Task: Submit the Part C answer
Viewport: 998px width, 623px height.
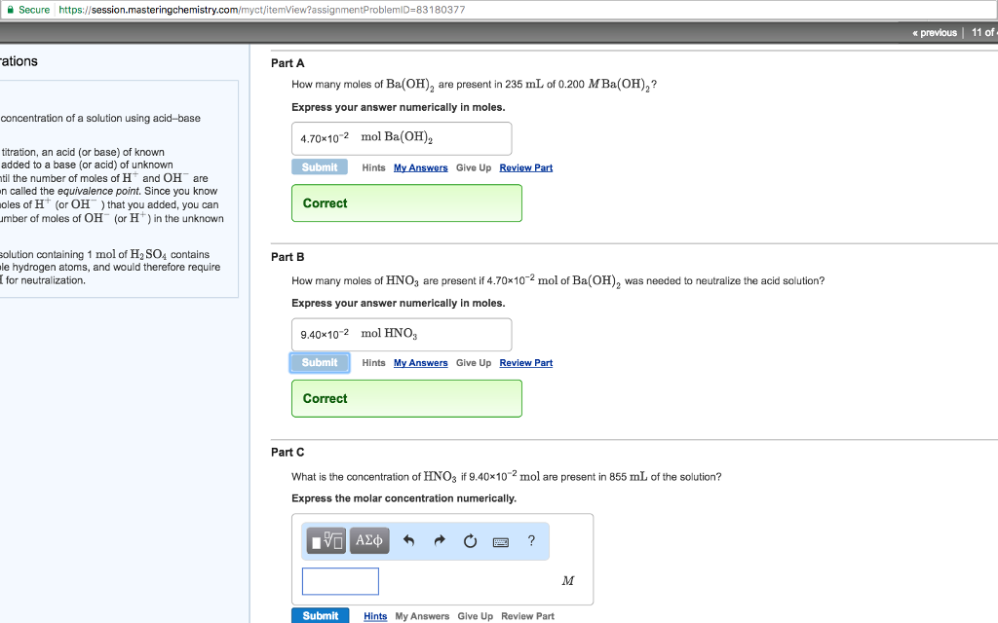Action: [x=319, y=615]
